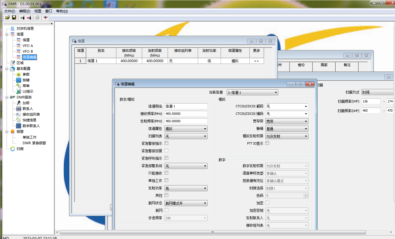Click the save toolbar icon
The width and height of the screenshot is (395, 239).
(14, 18)
